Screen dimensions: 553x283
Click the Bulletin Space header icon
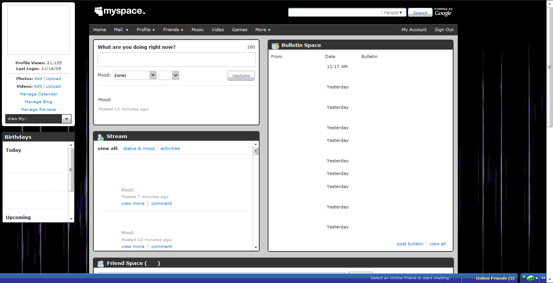[x=275, y=46]
